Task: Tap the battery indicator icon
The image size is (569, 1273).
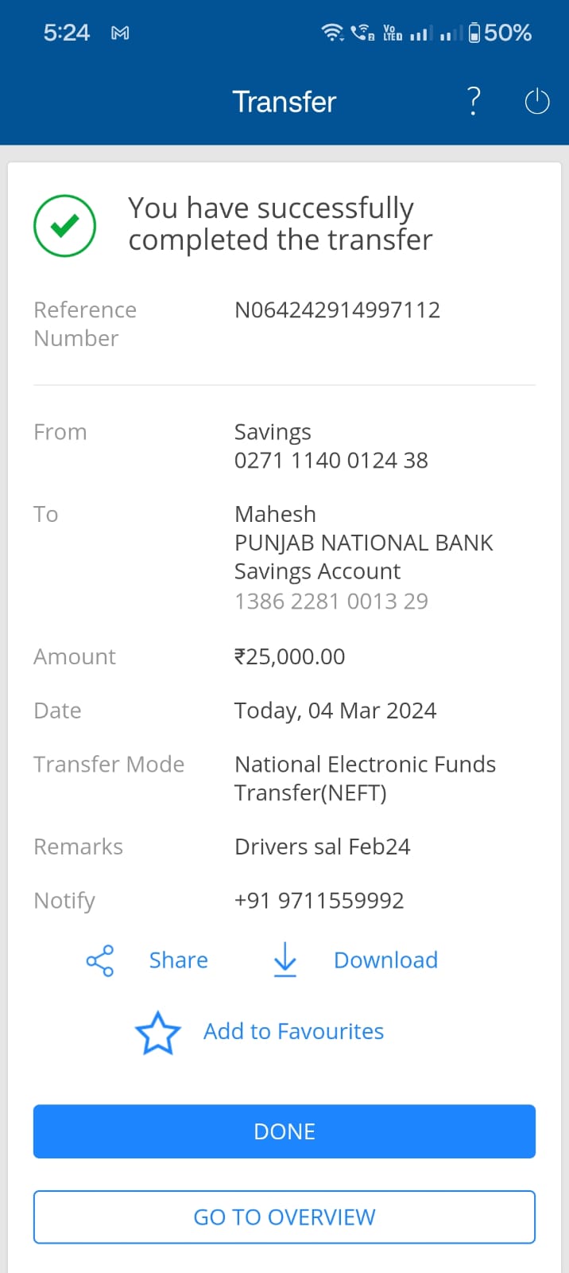Action: (474, 33)
